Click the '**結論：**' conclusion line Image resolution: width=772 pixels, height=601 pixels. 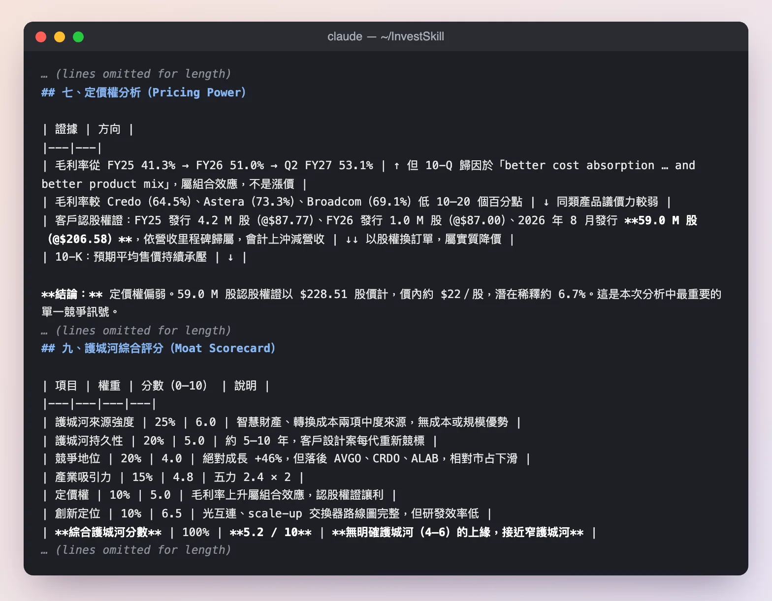click(382, 294)
